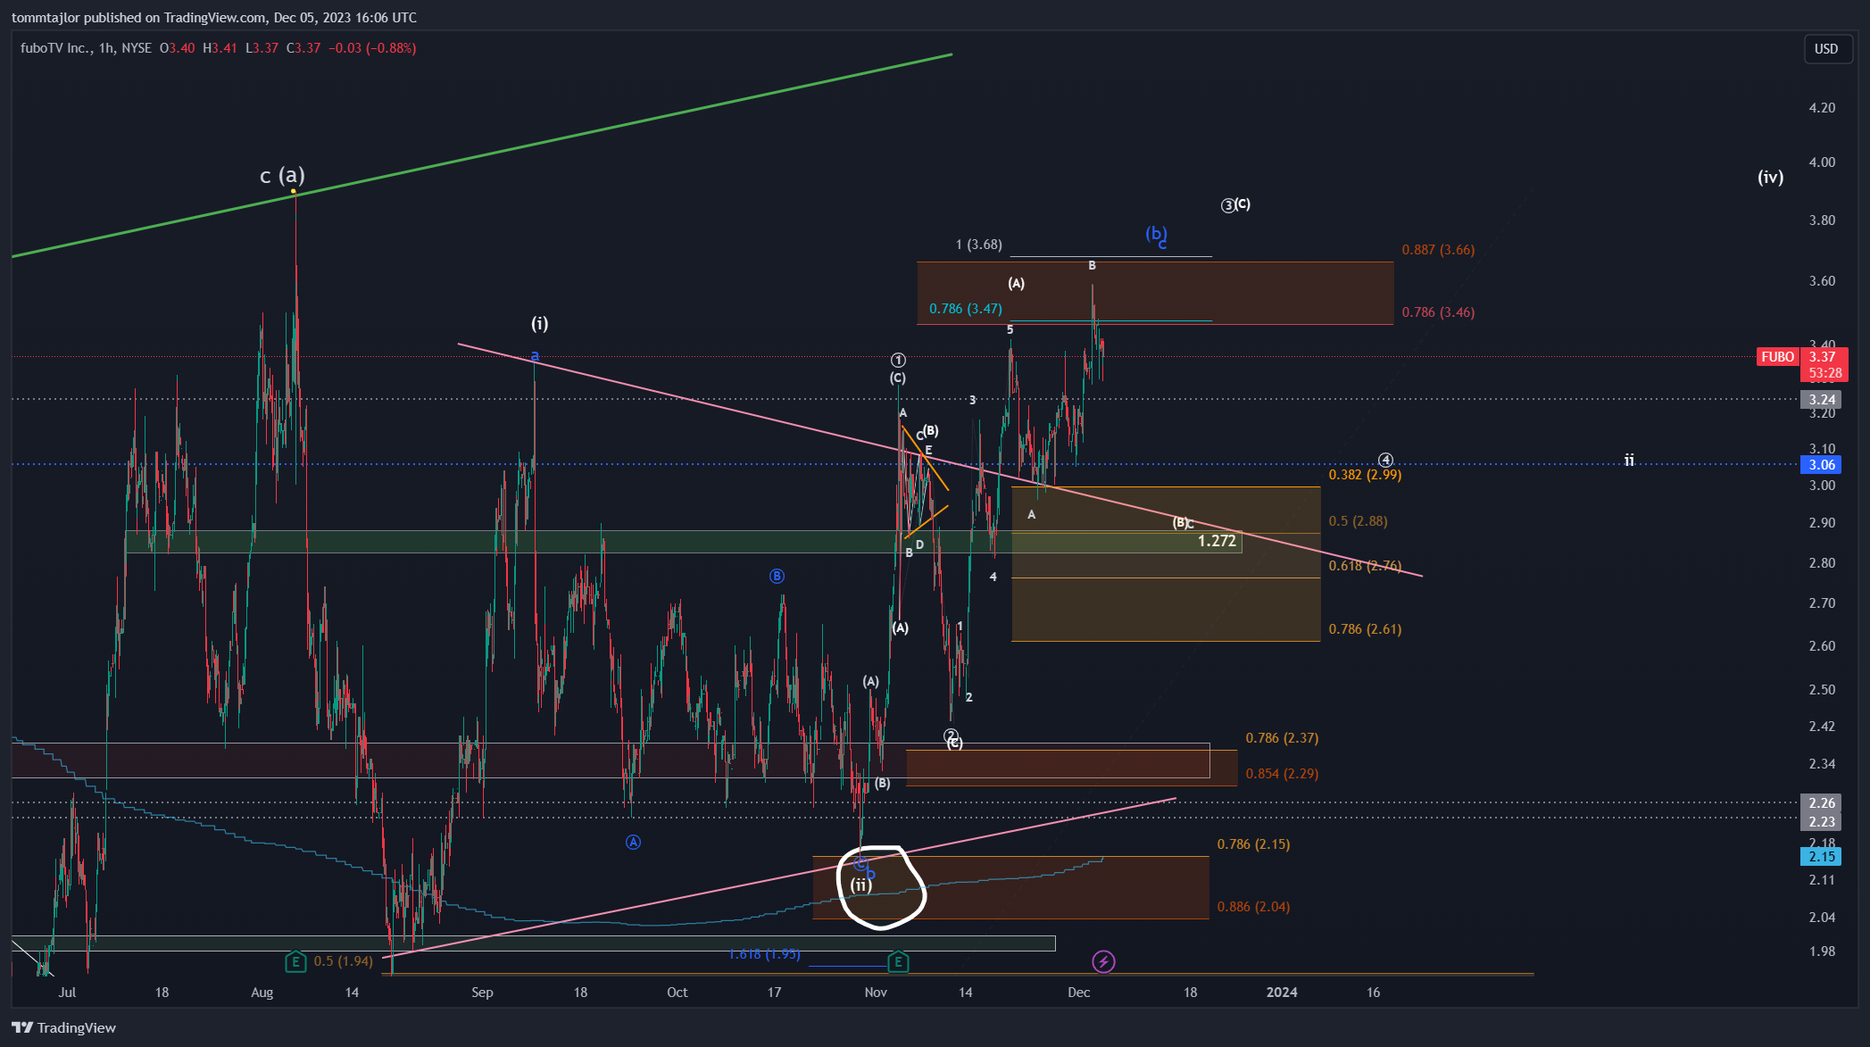Select the circled 4 wave label
Screen dimensions: 1870x1047
(x=1385, y=461)
